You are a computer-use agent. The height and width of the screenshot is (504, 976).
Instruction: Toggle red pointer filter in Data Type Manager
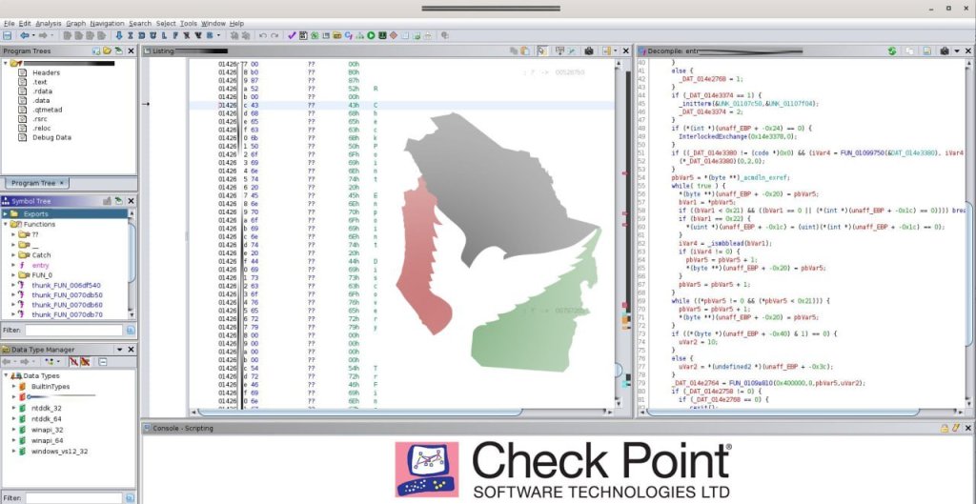pyautogui.click(x=73, y=362)
